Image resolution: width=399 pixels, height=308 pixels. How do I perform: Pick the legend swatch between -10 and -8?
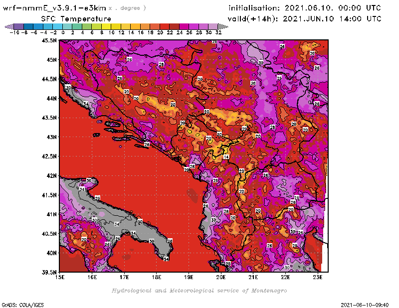pyautogui.click(x=19, y=26)
